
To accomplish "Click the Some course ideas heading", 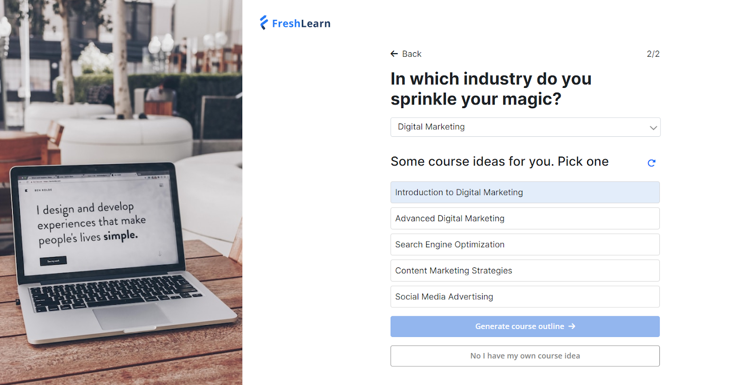I will [x=499, y=162].
